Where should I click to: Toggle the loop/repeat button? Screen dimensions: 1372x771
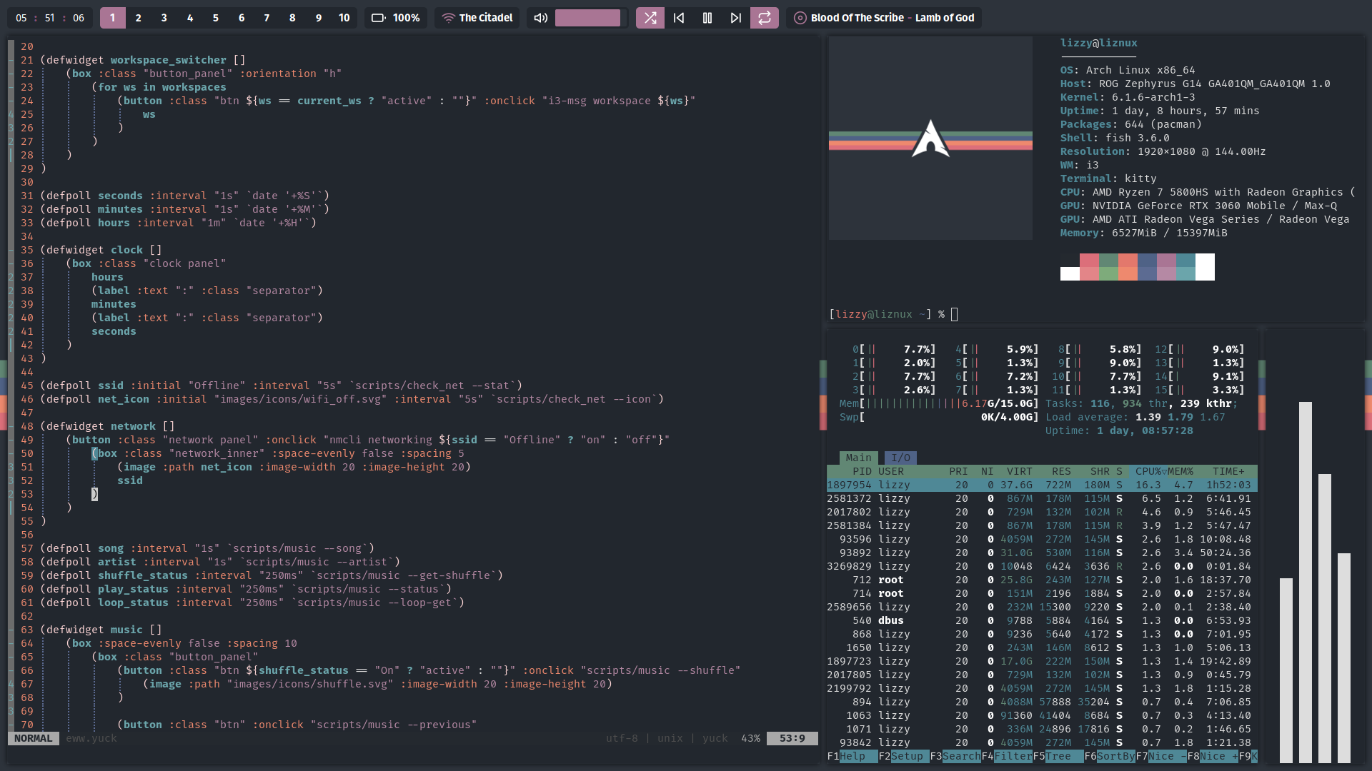click(x=764, y=18)
